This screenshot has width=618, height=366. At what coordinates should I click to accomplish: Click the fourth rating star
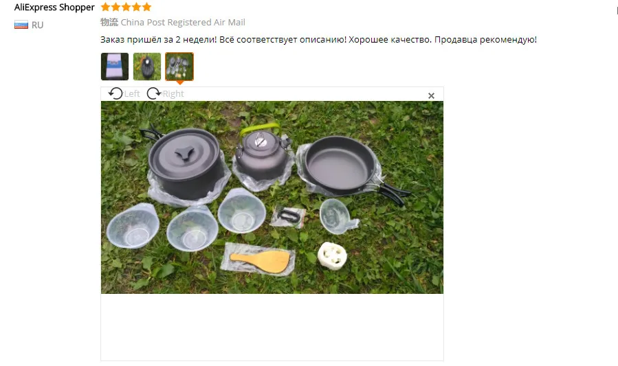(x=136, y=7)
